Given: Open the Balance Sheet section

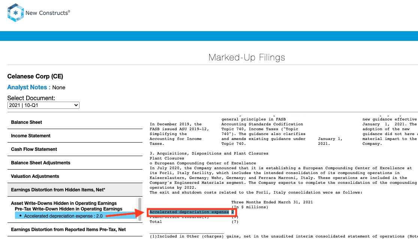Looking at the screenshot, I should tap(75, 122).
